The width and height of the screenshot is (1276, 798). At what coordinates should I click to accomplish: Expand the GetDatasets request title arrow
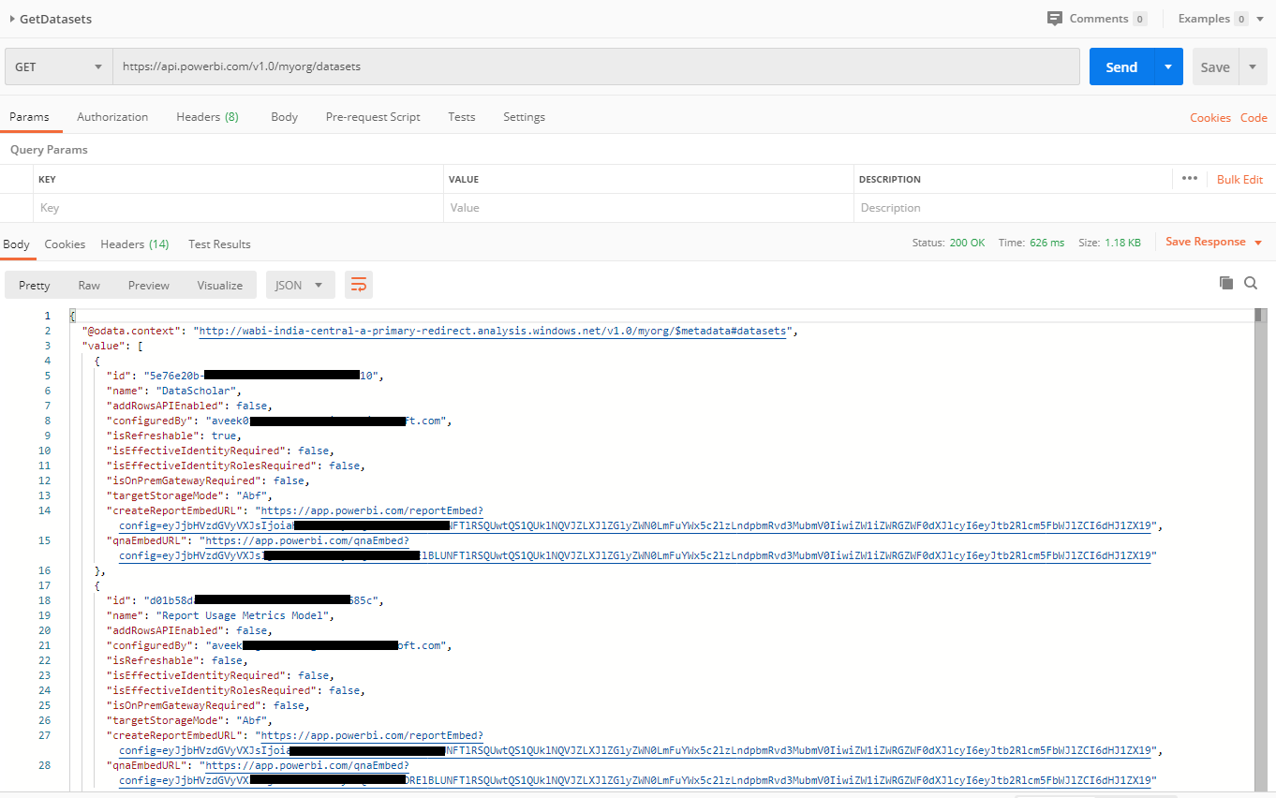12,19
